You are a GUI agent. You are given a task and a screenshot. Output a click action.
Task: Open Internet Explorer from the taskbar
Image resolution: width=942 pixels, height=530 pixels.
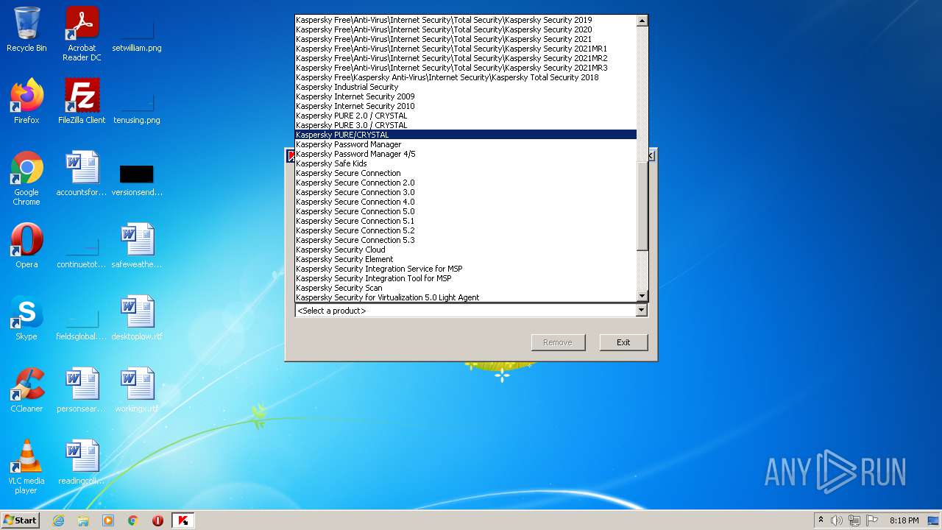tap(58, 520)
